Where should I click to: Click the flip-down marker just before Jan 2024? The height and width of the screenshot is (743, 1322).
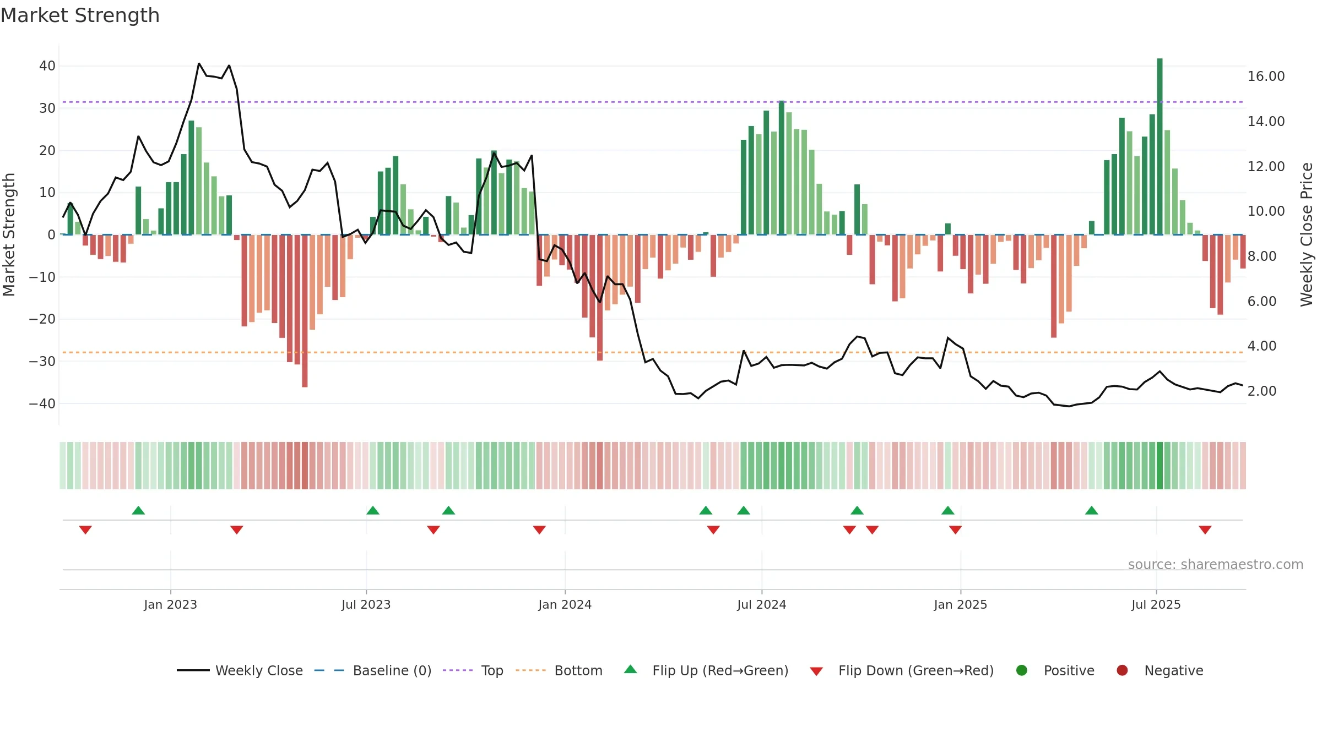pyautogui.click(x=539, y=530)
